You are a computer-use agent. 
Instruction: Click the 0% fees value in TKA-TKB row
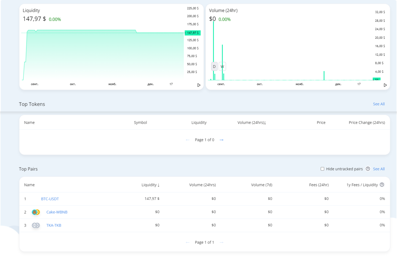pyautogui.click(x=382, y=225)
